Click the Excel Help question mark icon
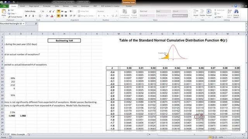The height and width of the screenshot is (139, 248). pos(236,6)
